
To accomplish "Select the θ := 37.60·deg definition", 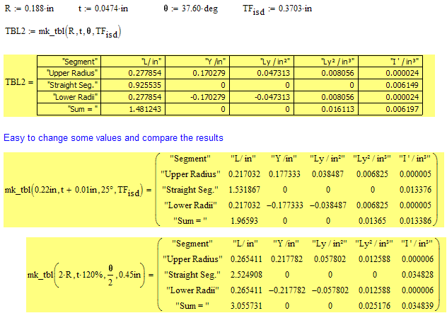I will [x=191, y=8].
